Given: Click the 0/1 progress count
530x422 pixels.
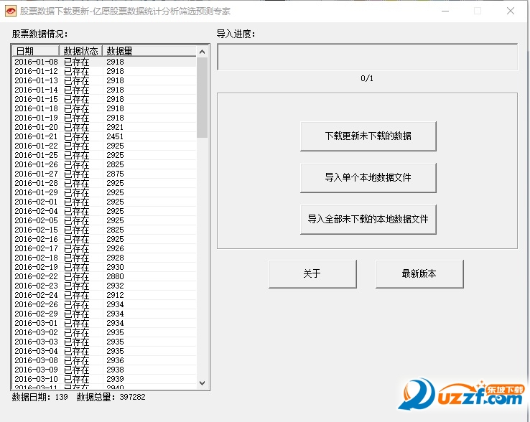Looking at the screenshot, I should (367, 79).
